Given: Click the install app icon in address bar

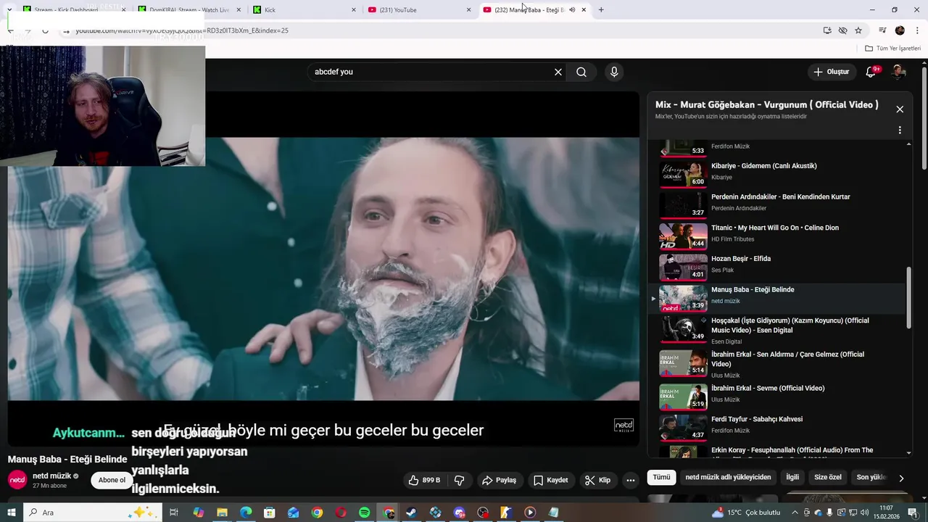Looking at the screenshot, I should (827, 30).
